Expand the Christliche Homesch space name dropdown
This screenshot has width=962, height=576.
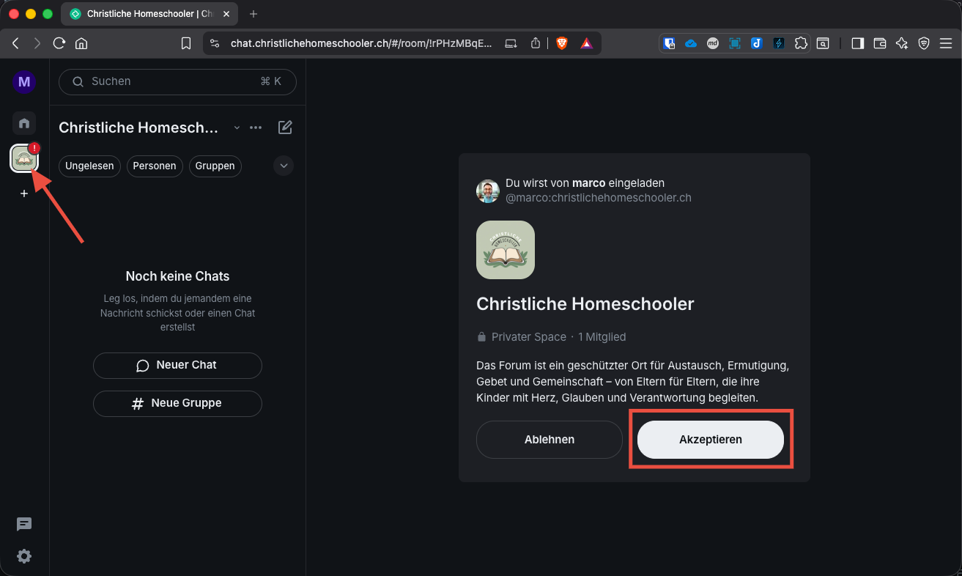pyautogui.click(x=237, y=127)
